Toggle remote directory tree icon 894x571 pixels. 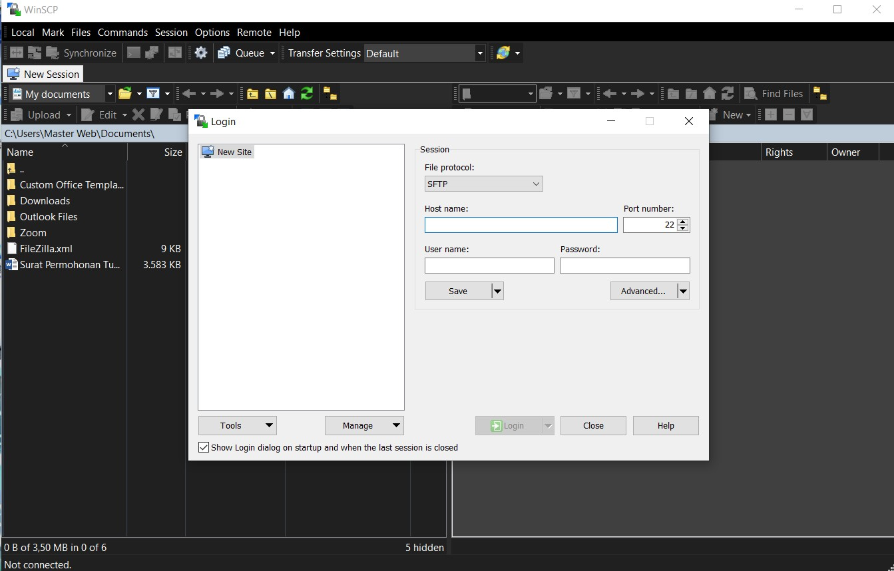pos(820,94)
